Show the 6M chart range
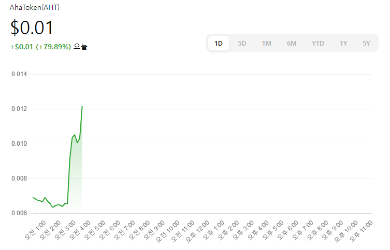 pos(292,44)
